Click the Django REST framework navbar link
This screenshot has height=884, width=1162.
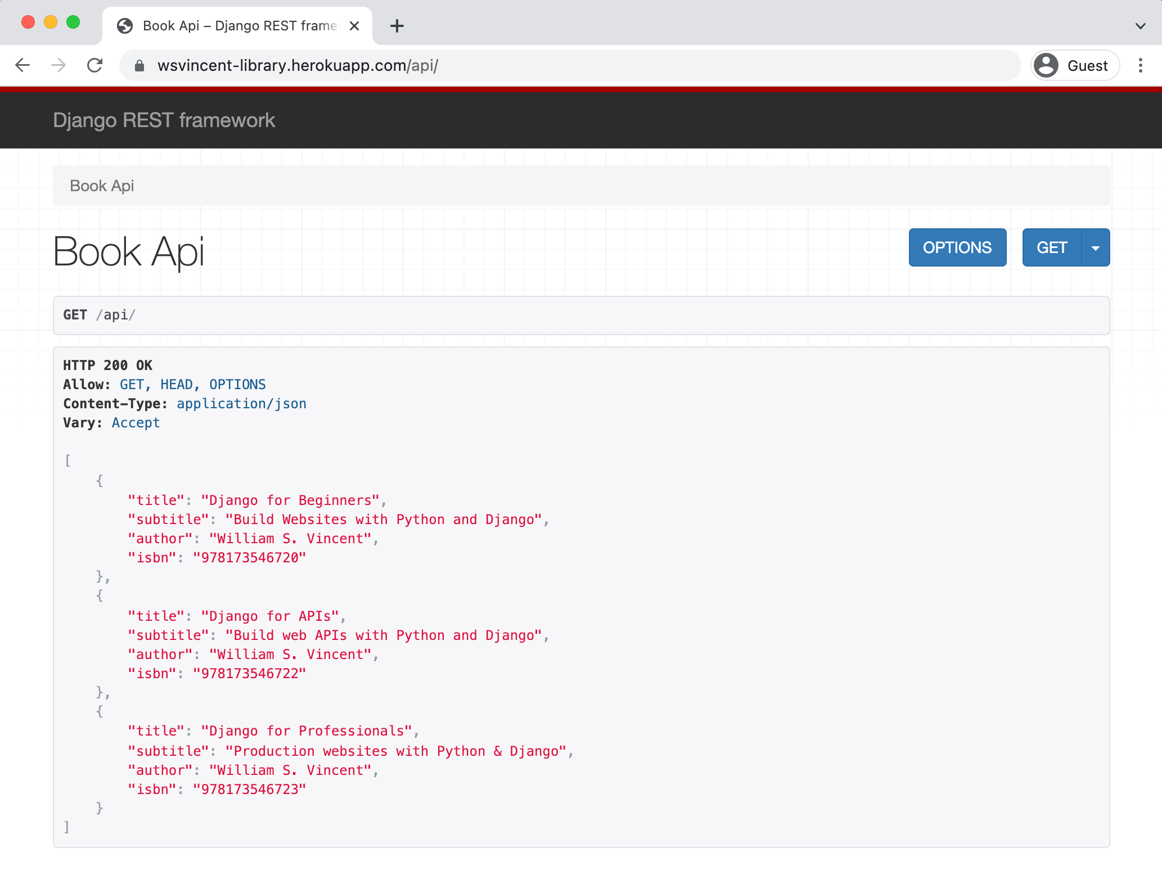(x=164, y=120)
